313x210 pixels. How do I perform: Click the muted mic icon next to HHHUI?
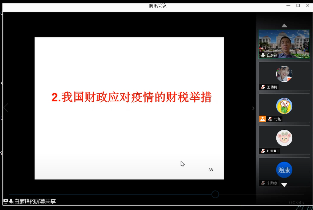263,151
